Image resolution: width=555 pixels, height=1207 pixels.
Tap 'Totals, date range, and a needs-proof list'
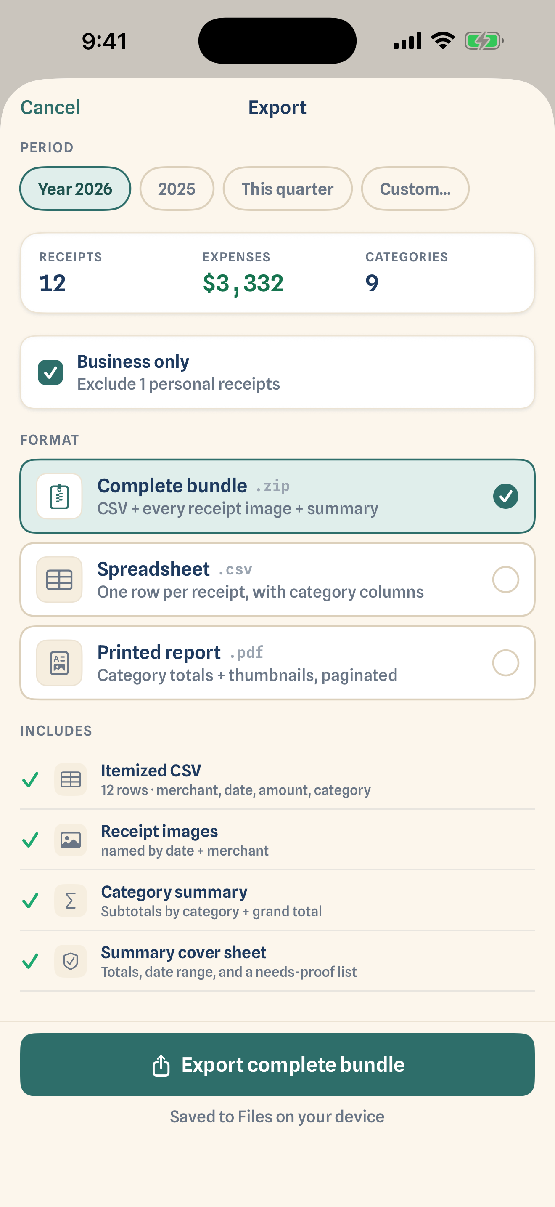(229, 972)
